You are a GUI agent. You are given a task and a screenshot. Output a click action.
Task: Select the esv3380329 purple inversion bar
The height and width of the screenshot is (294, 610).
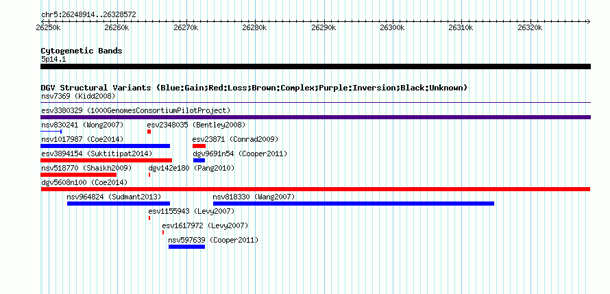click(315, 117)
